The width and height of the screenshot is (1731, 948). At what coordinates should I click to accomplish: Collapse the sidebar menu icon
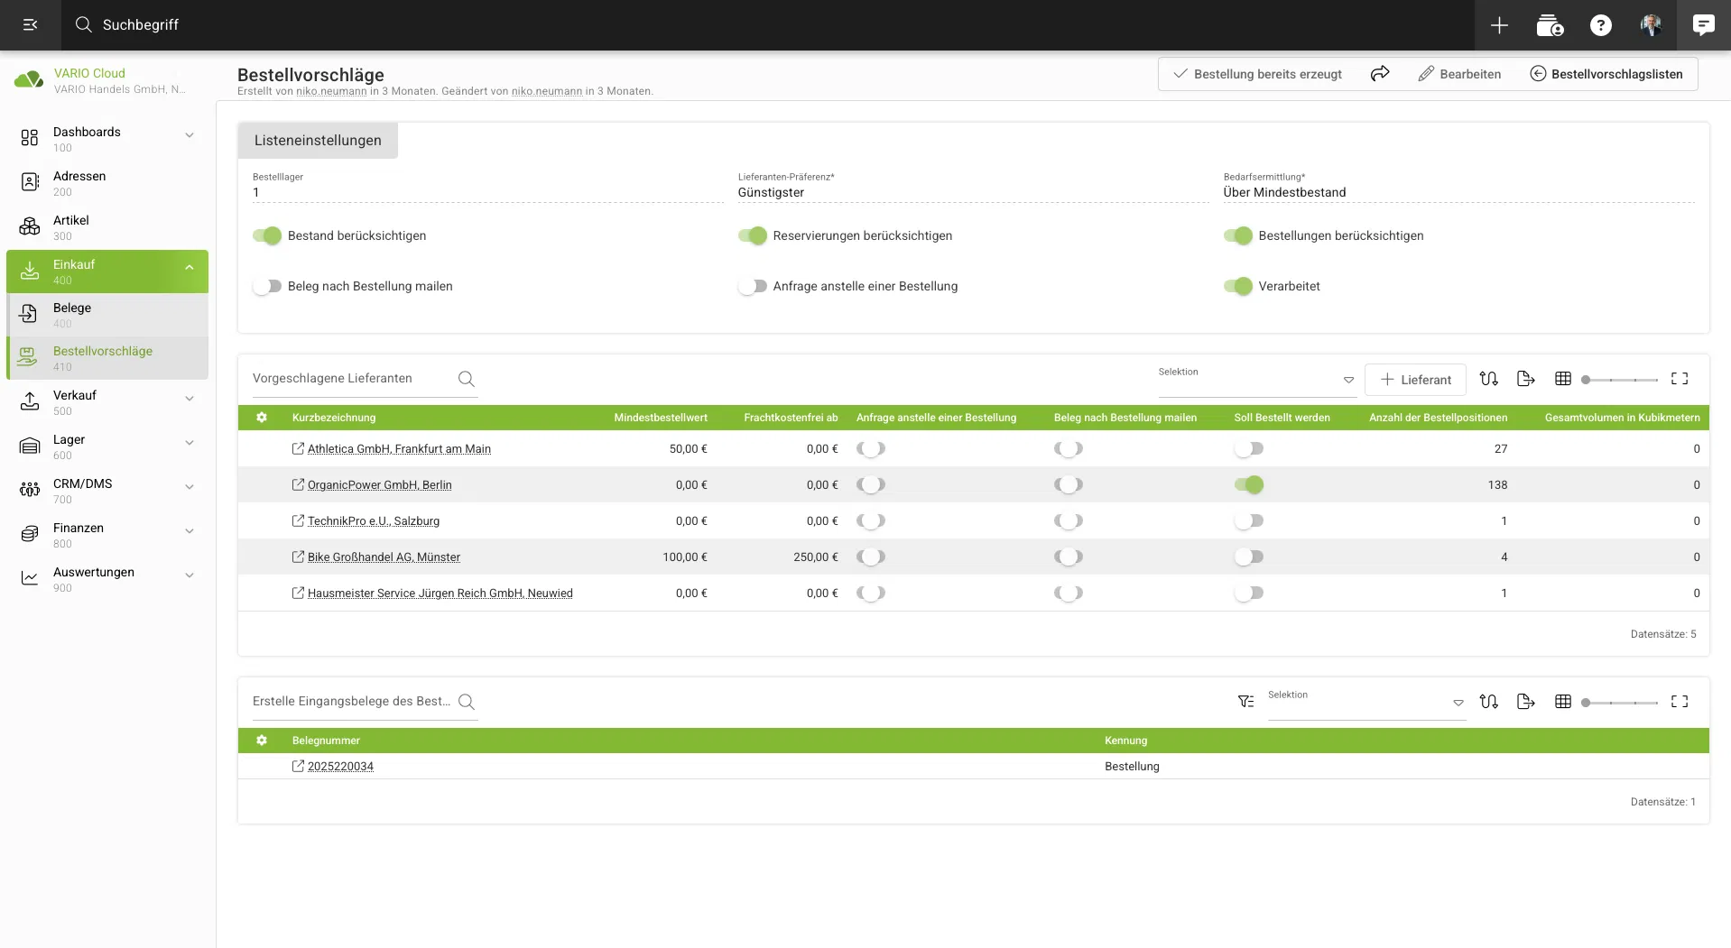point(31,25)
